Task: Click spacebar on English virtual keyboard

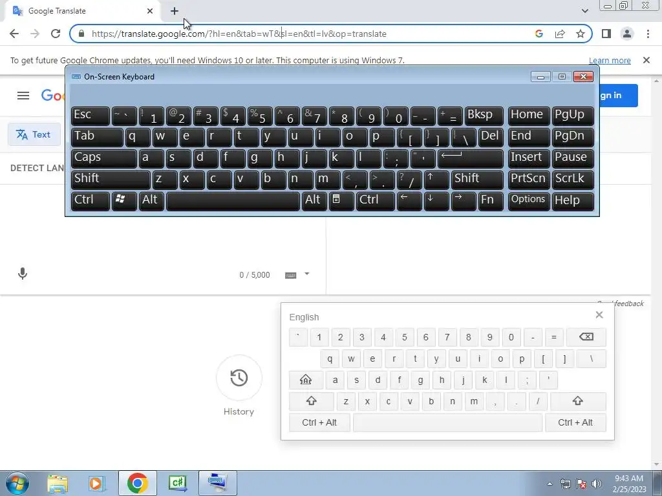Action: 447,422
